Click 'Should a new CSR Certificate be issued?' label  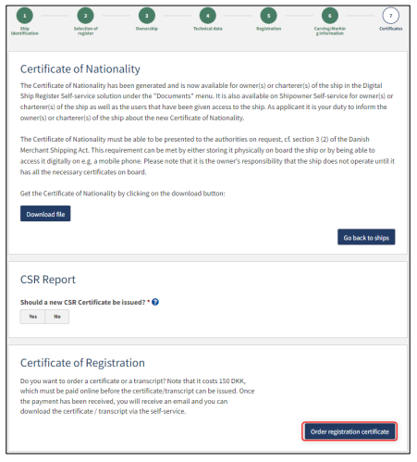pyautogui.click(x=82, y=302)
